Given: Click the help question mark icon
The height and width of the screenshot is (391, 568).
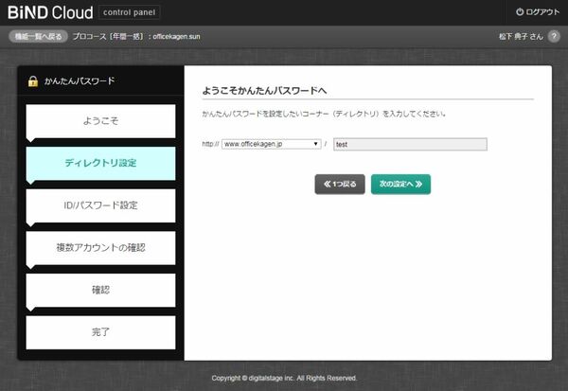Looking at the screenshot, I should 554,36.
